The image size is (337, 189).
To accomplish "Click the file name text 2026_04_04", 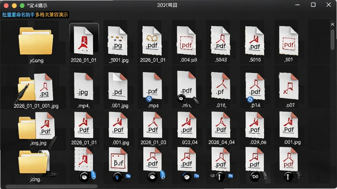I will click(x=222, y=142).
